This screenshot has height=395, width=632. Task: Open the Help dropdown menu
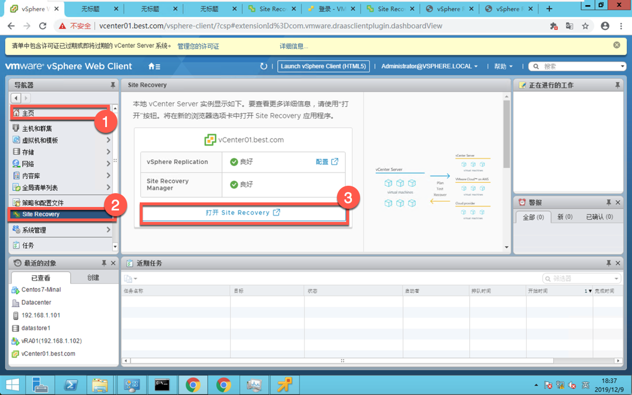[x=503, y=66]
